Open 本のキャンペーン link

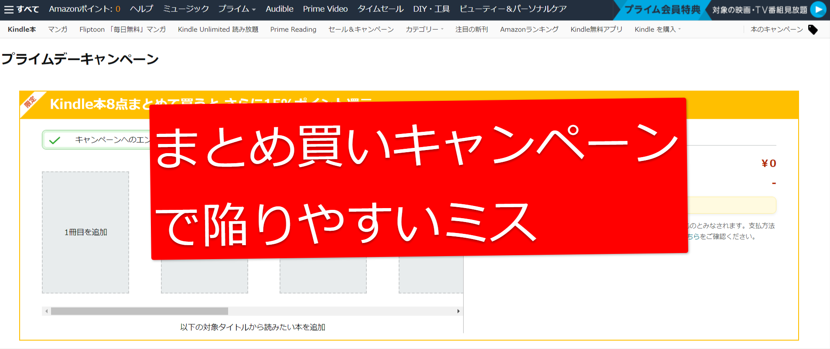pos(777,29)
